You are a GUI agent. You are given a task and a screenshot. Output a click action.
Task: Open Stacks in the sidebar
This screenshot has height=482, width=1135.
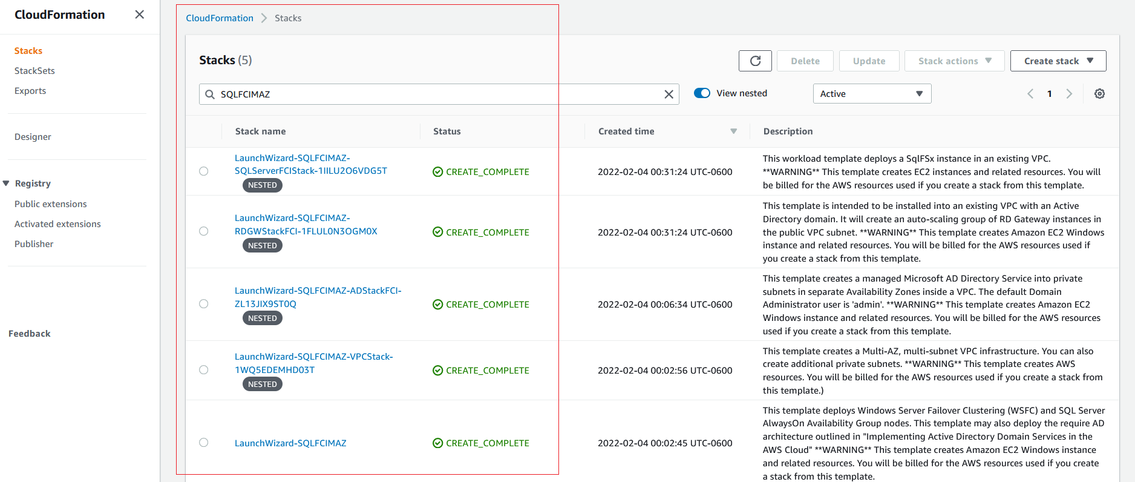[28, 51]
